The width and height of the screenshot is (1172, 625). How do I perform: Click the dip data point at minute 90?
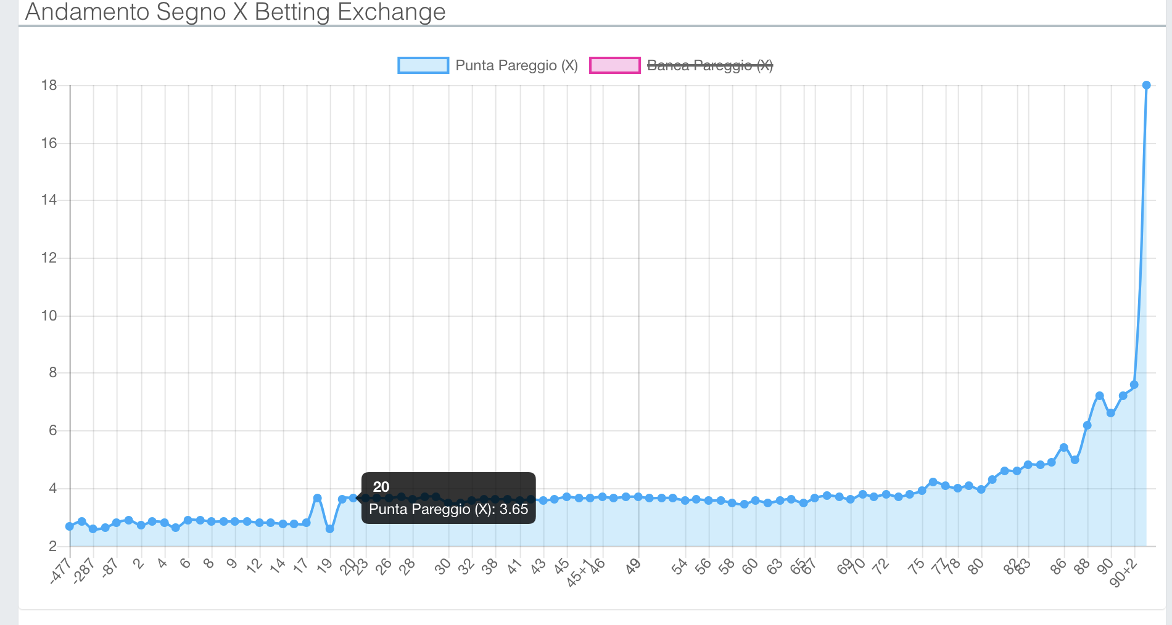[1111, 413]
